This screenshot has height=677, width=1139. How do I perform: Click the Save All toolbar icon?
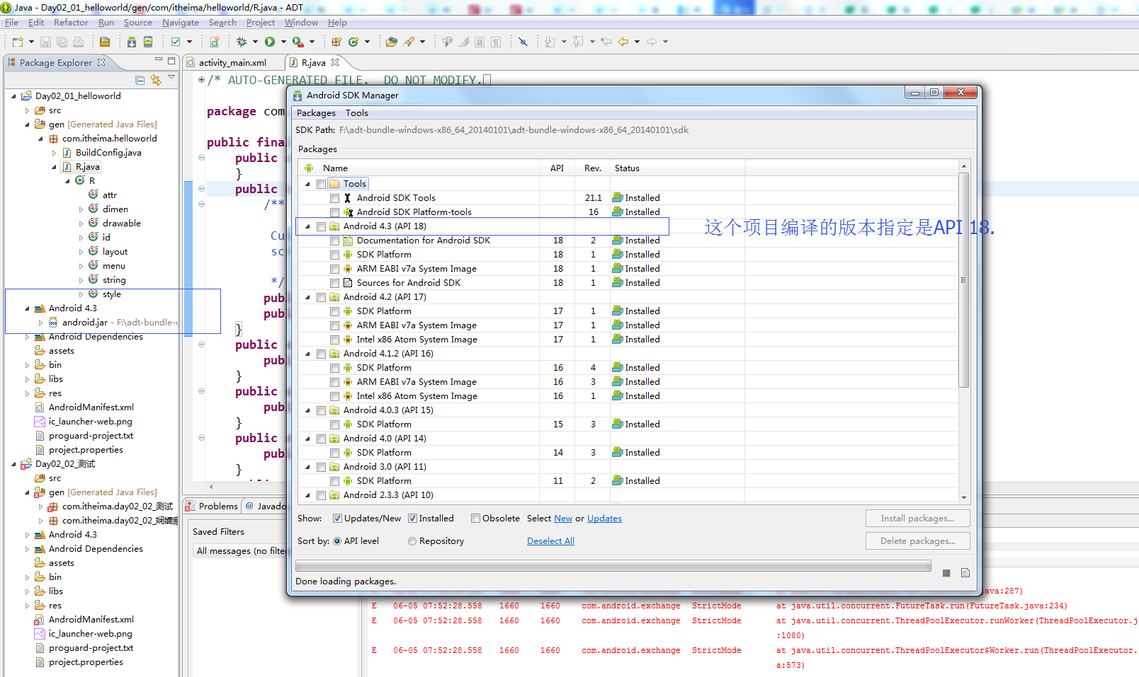point(62,42)
